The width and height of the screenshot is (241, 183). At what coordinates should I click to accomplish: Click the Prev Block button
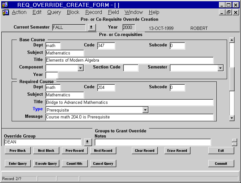coord(18,151)
